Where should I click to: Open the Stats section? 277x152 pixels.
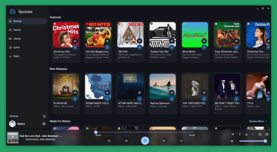[x=27, y=56]
